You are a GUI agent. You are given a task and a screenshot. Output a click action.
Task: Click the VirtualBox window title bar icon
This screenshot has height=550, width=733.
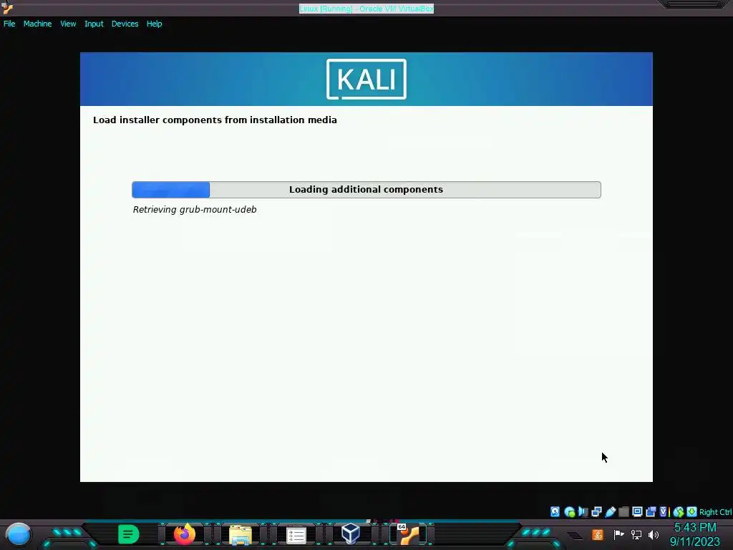(x=7, y=8)
